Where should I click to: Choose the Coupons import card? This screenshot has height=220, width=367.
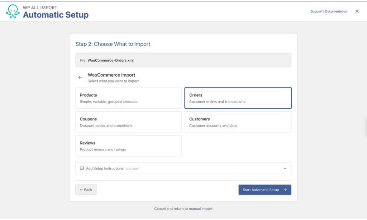(x=129, y=122)
